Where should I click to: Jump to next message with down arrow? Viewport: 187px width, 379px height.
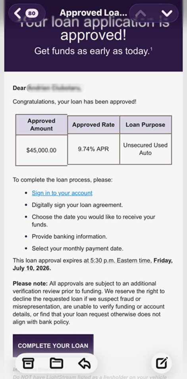166,13
